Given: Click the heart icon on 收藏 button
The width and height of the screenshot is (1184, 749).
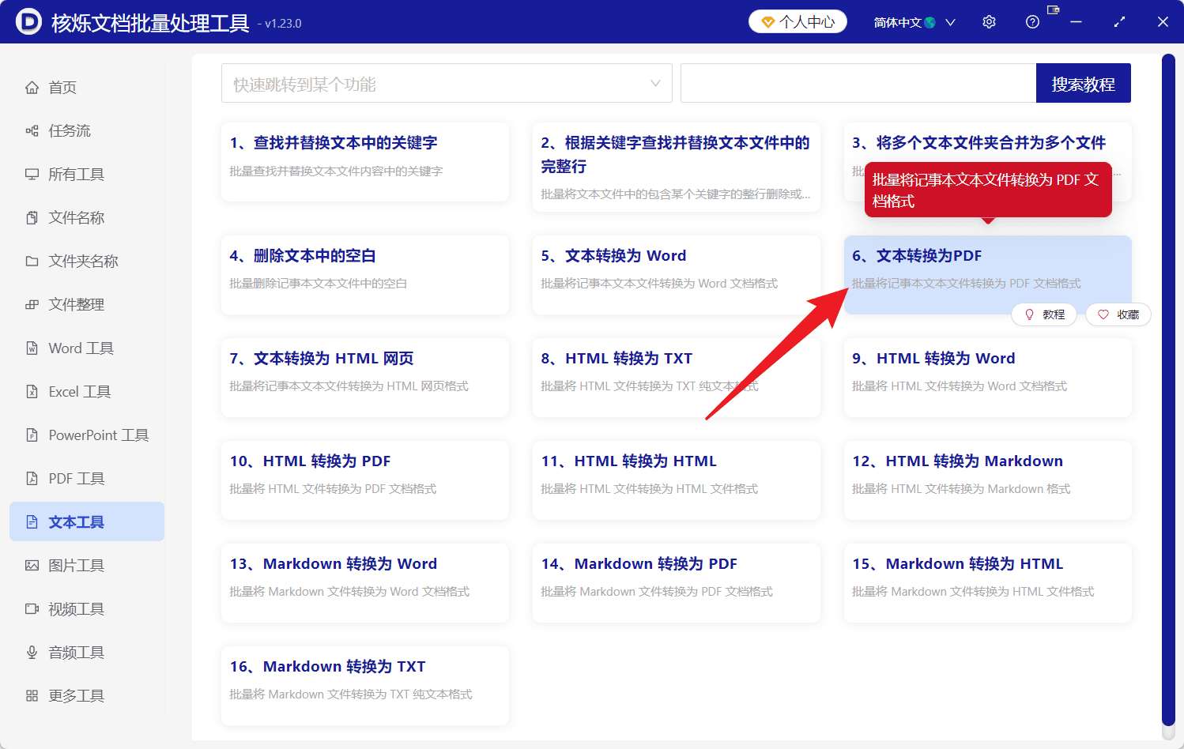Looking at the screenshot, I should point(1103,314).
